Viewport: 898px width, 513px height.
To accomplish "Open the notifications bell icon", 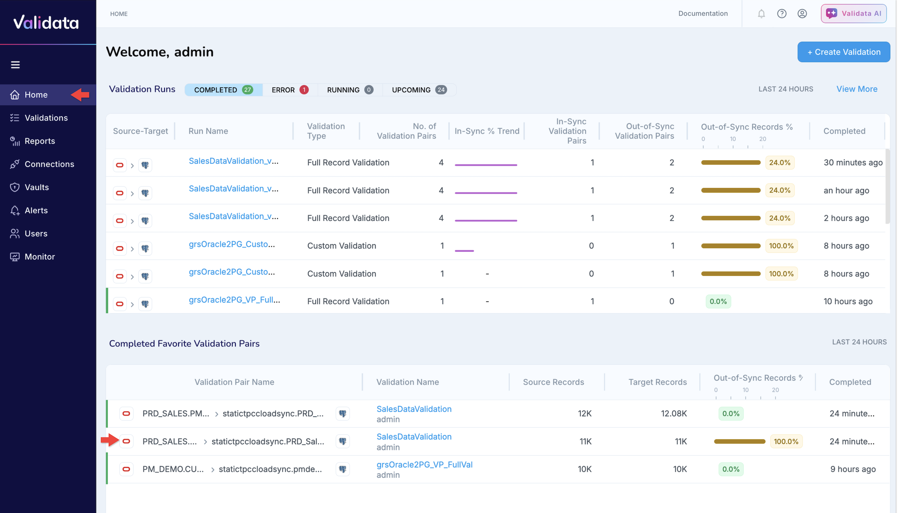I will tap(761, 14).
